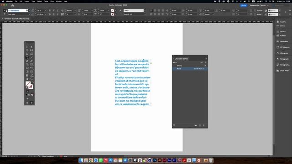This screenshot has width=292, height=164.
Task: Click the fill colour swatch in Tools panel
Action: click(x=28, y=84)
